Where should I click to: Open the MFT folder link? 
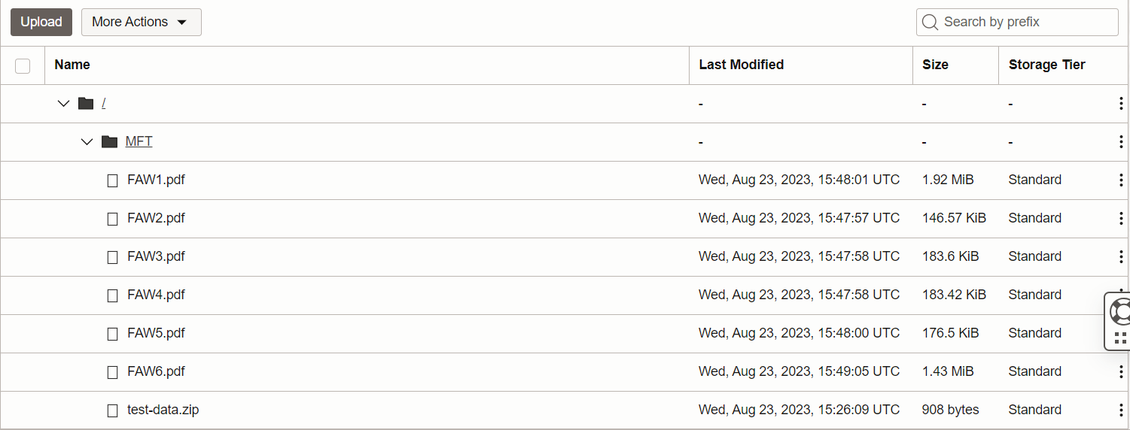point(139,141)
